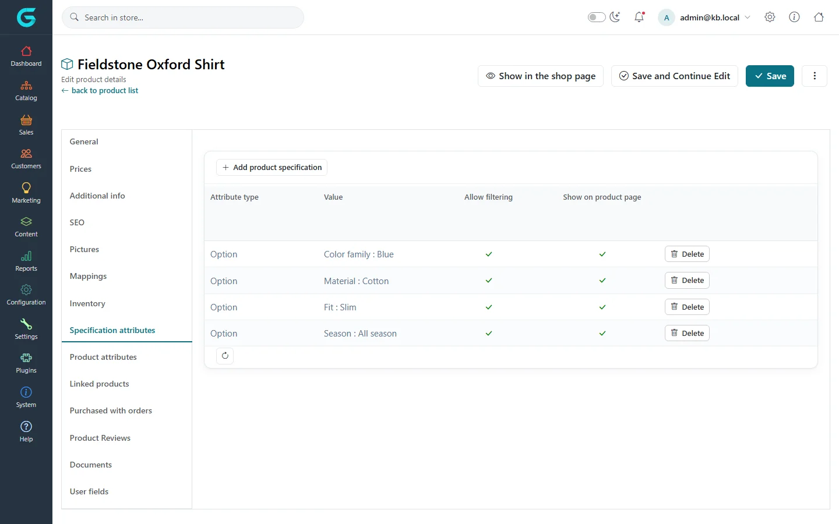Open the Reports chart icon

click(26, 256)
